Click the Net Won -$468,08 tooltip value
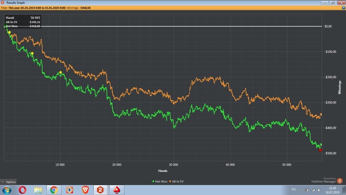346x195 pixels. pos(35,26)
